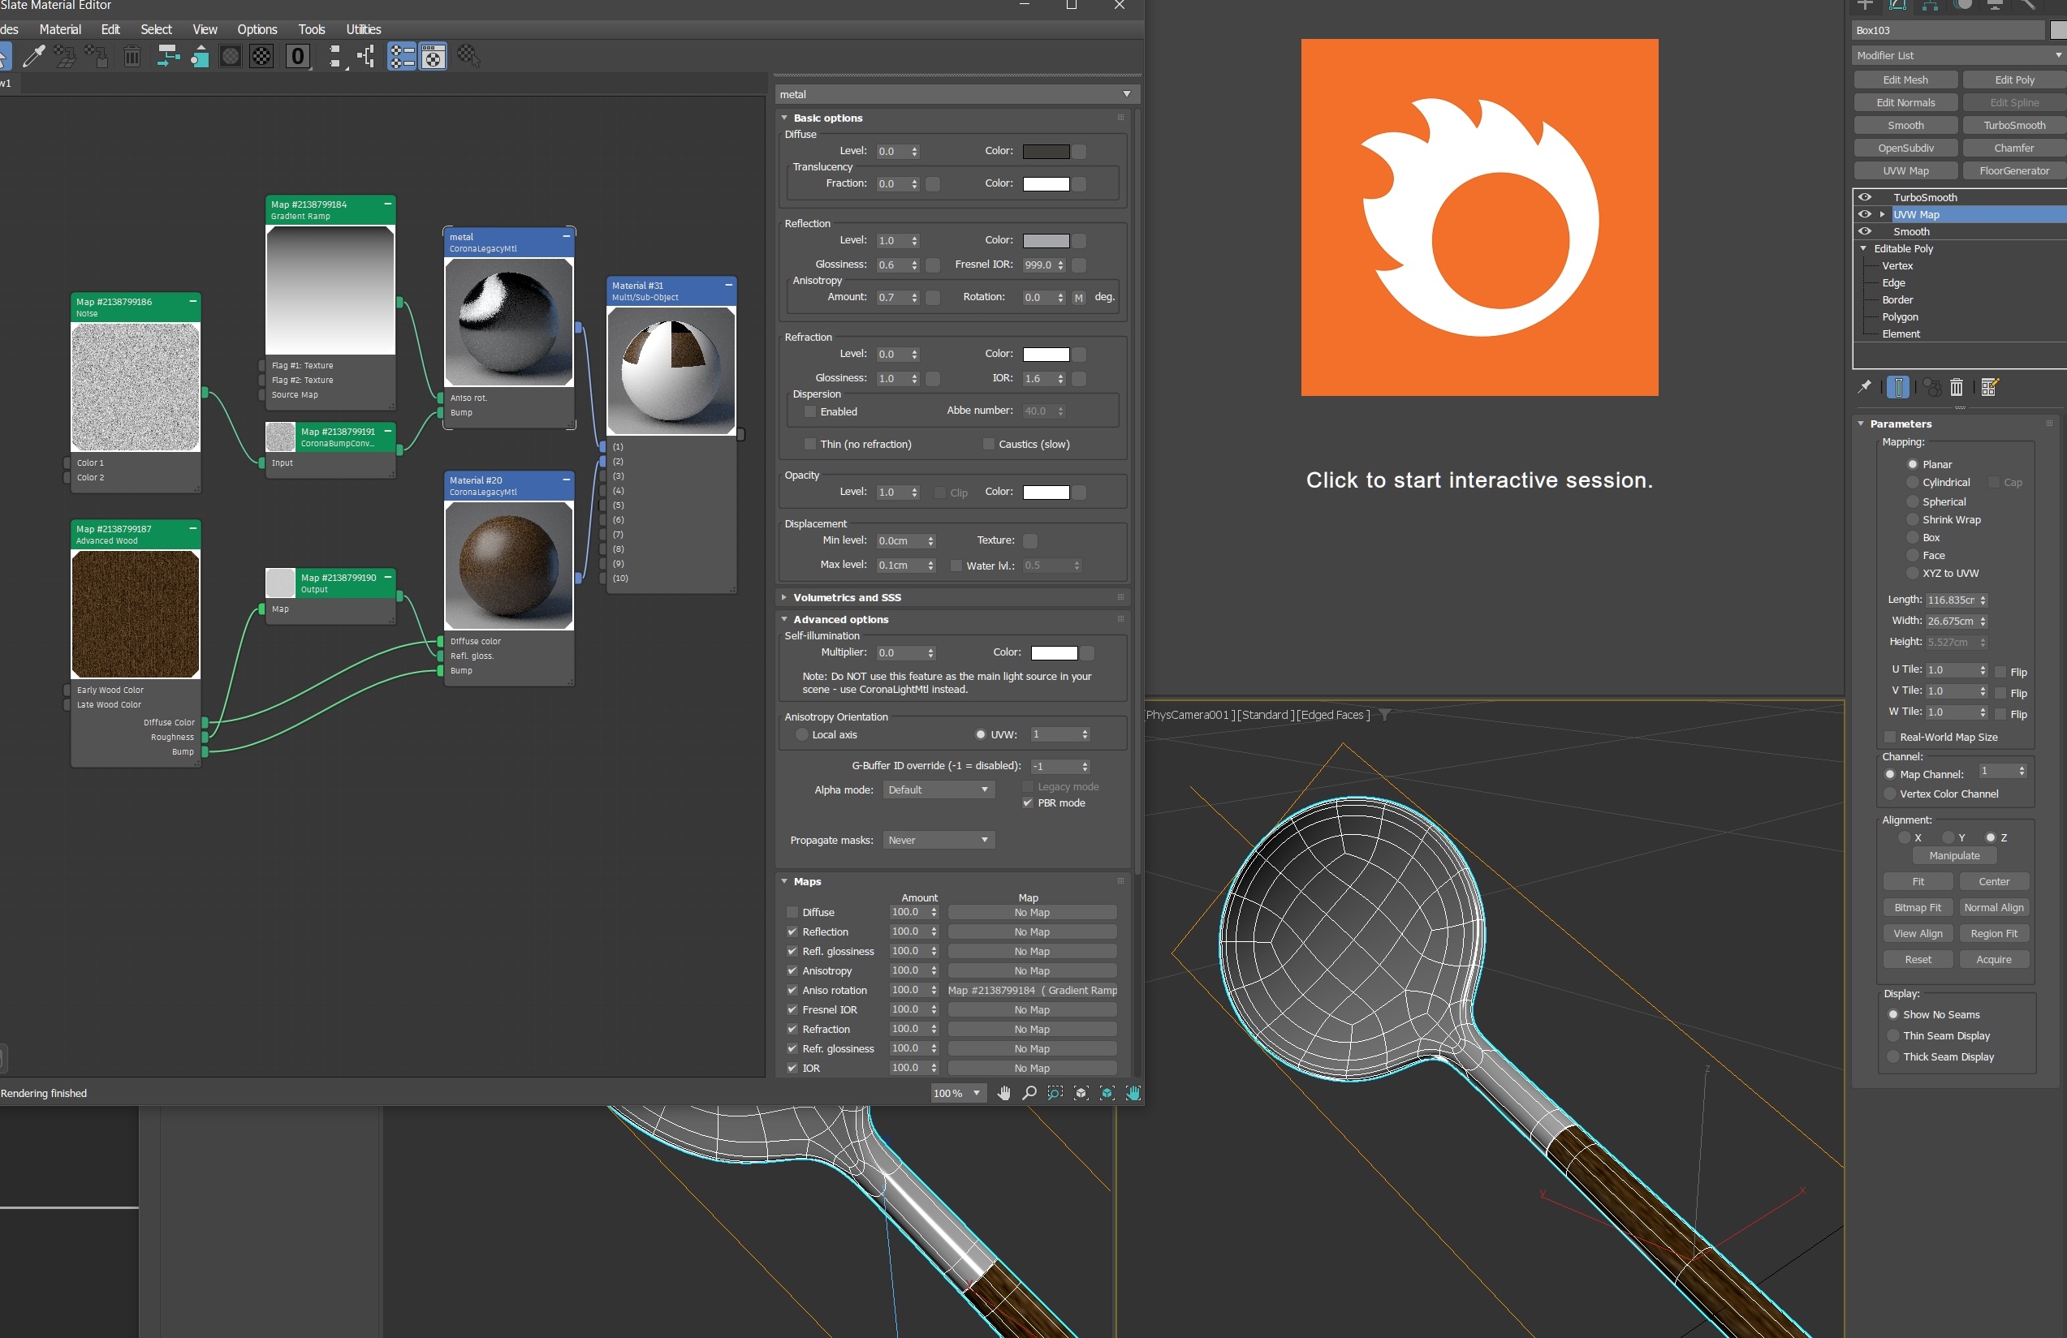The image size is (2067, 1338).
Task: Enable Dispersion Enabled checkbox
Action: click(810, 411)
